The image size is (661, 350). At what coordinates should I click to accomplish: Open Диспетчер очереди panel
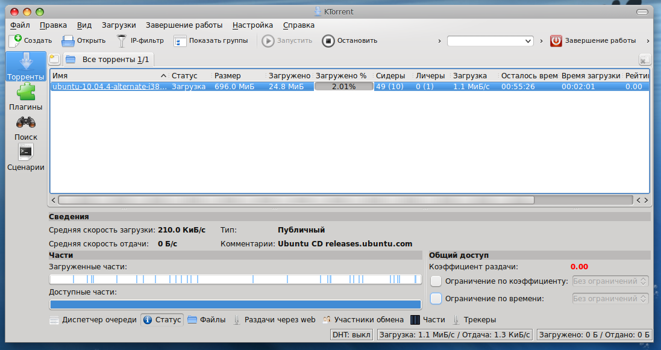click(93, 320)
